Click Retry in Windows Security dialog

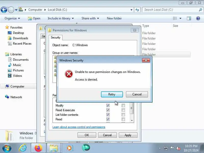pyautogui.click(x=112, y=94)
